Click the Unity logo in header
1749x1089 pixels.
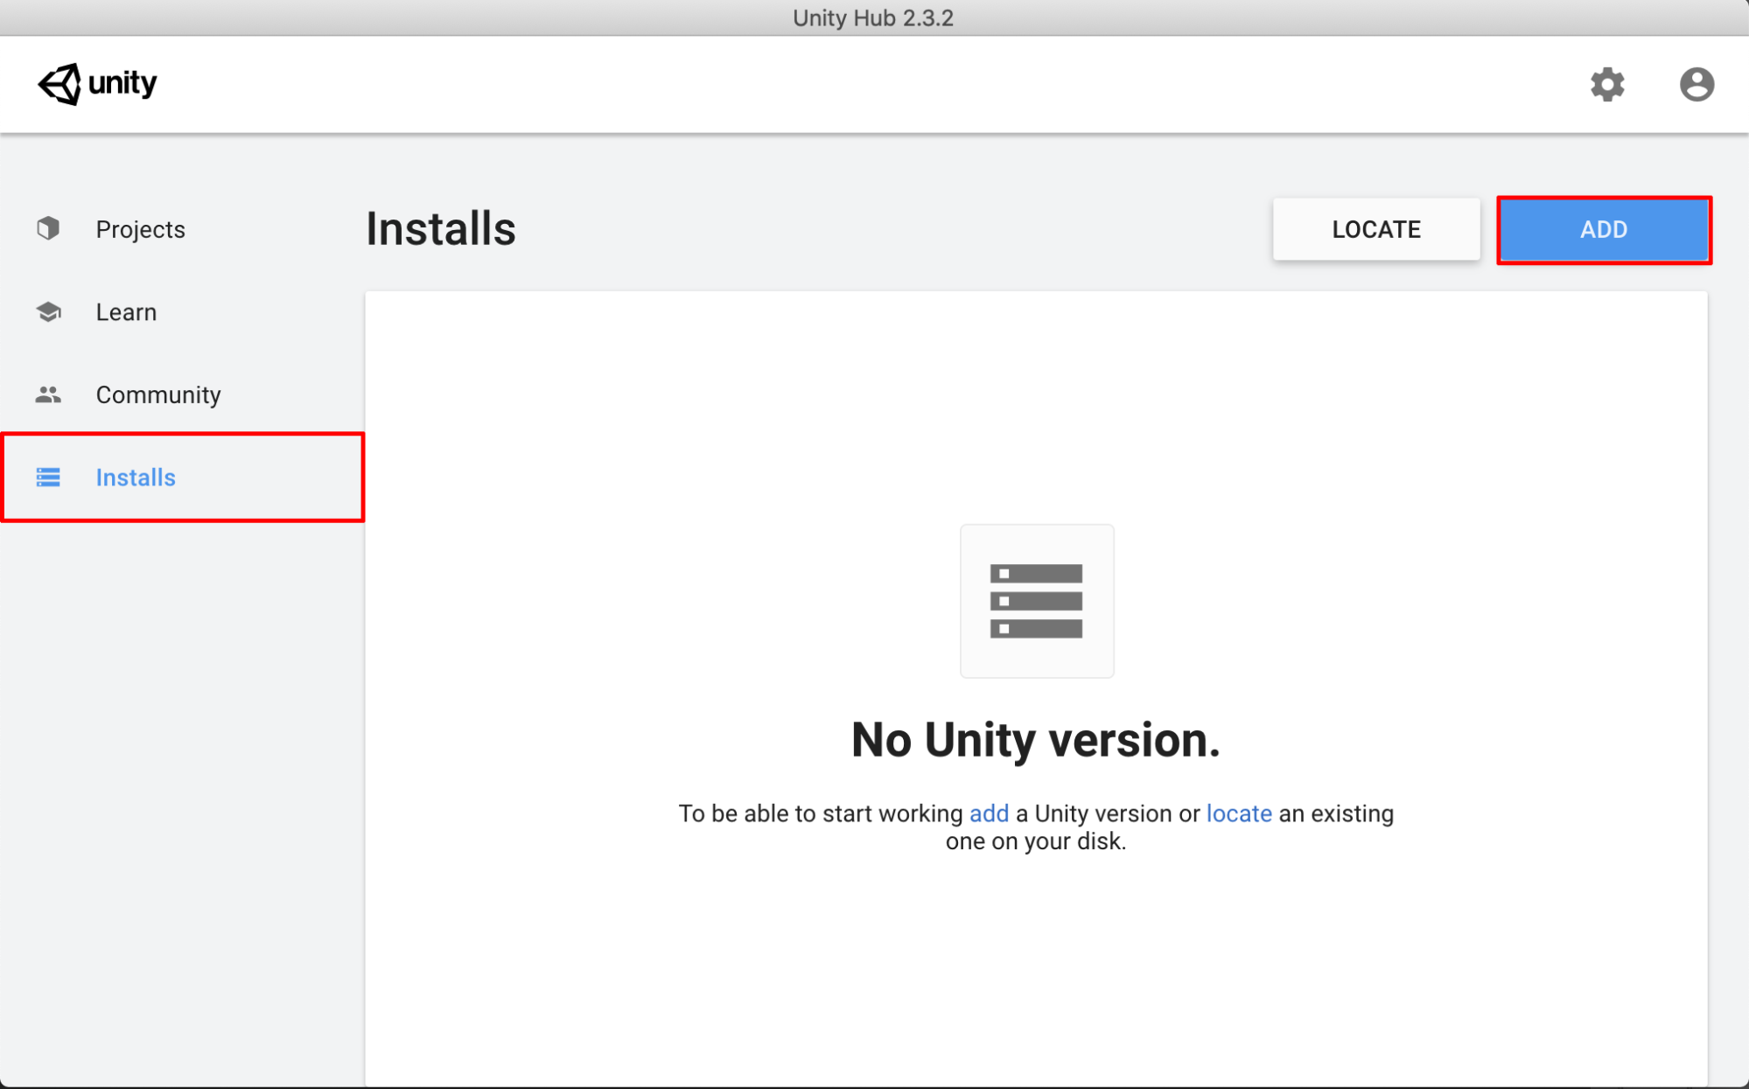pyautogui.click(x=59, y=84)
